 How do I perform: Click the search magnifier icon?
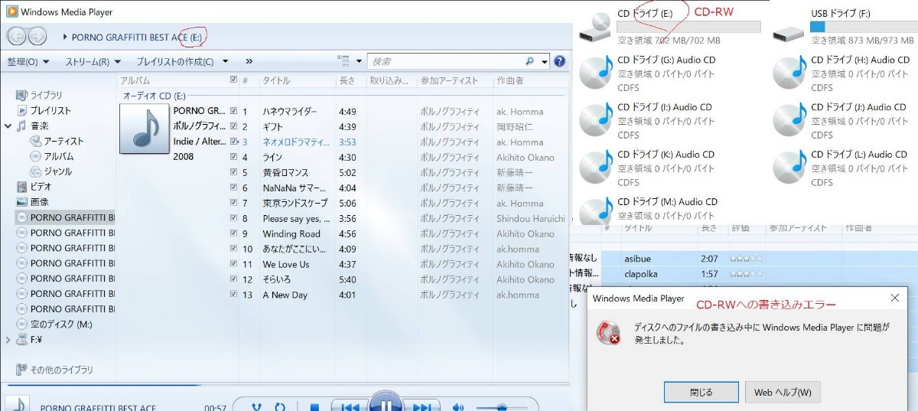click(530, 61)
